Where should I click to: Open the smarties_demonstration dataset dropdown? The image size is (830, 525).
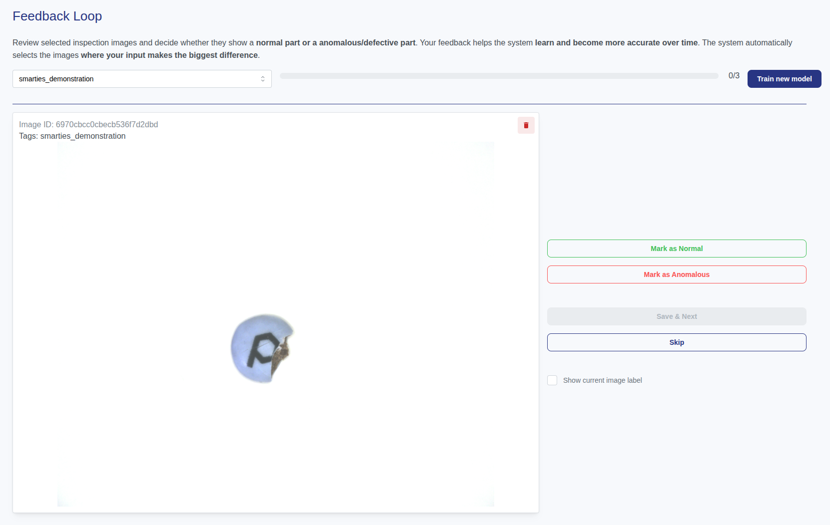click(141, 79)
